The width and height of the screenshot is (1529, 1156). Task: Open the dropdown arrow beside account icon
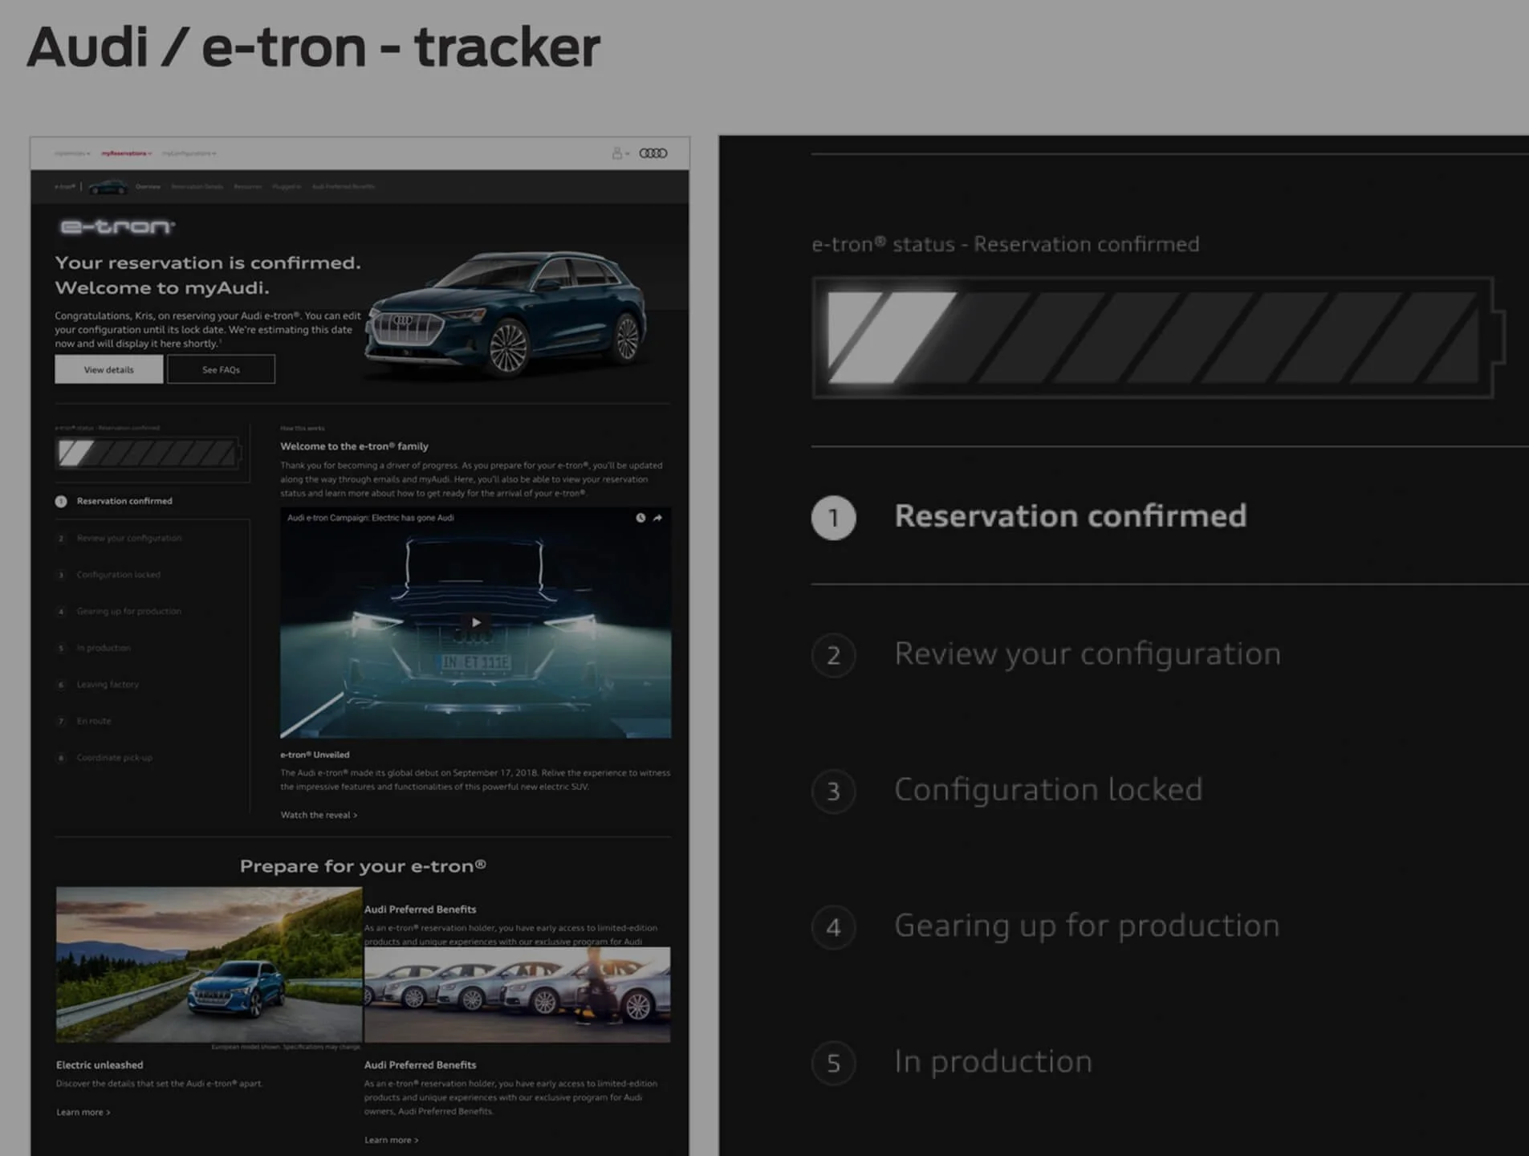coord(628,153)
